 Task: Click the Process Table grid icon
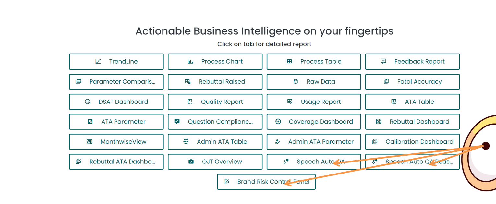(289, 61)
